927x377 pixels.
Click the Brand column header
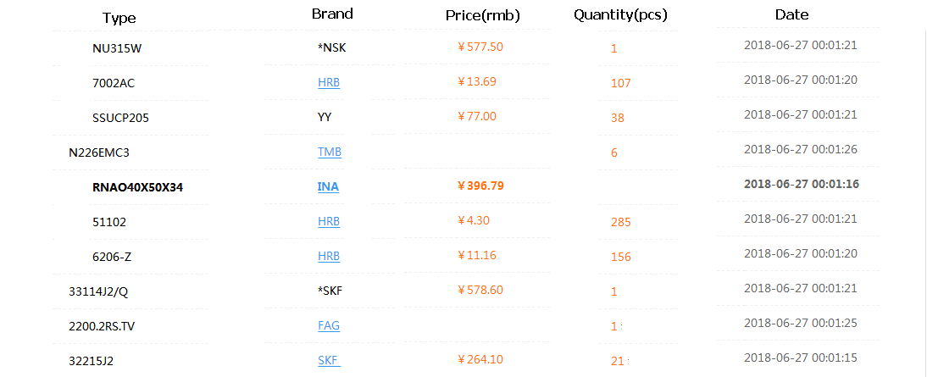(x=332, y=14)
